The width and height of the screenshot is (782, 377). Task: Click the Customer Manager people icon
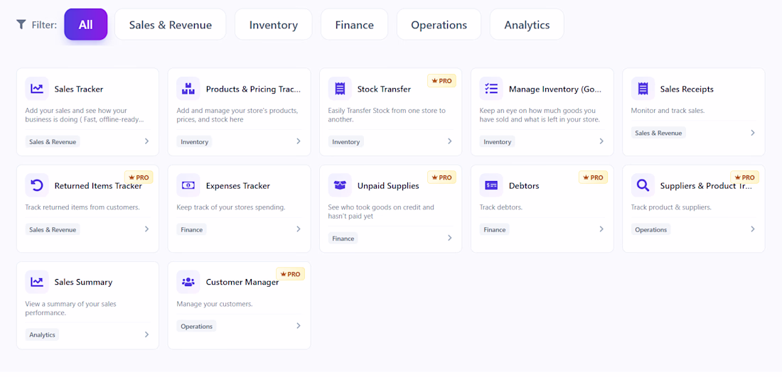pyautogui.click(x=188, y=282)
